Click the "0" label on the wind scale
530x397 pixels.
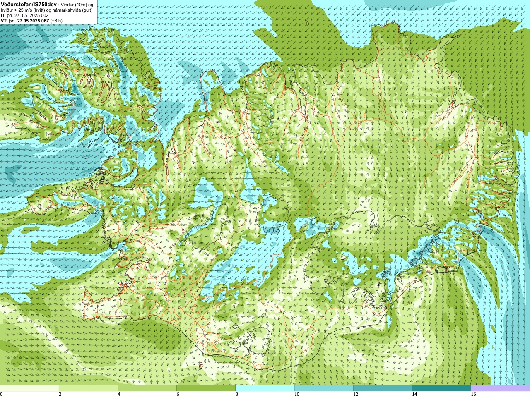pyautogui.click(x=1, y=394)
